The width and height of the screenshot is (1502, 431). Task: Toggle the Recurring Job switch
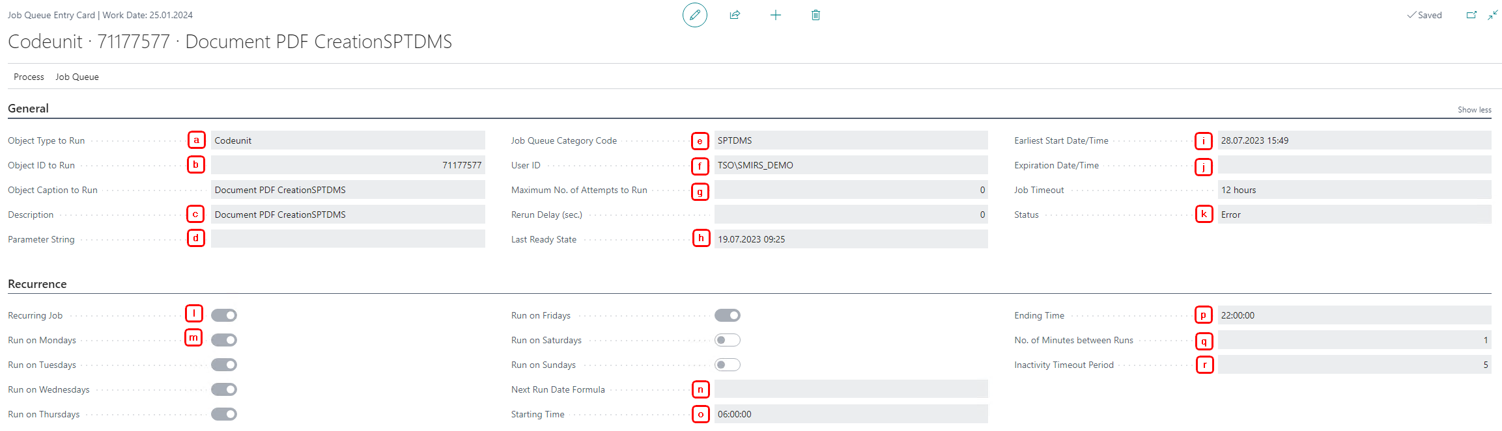point(224,315)
